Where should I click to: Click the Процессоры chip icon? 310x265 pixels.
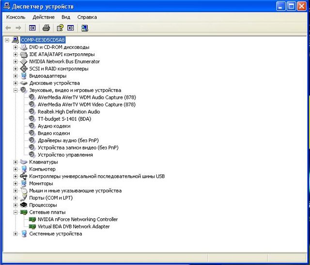pyautogui.click(x=24, y=205)
